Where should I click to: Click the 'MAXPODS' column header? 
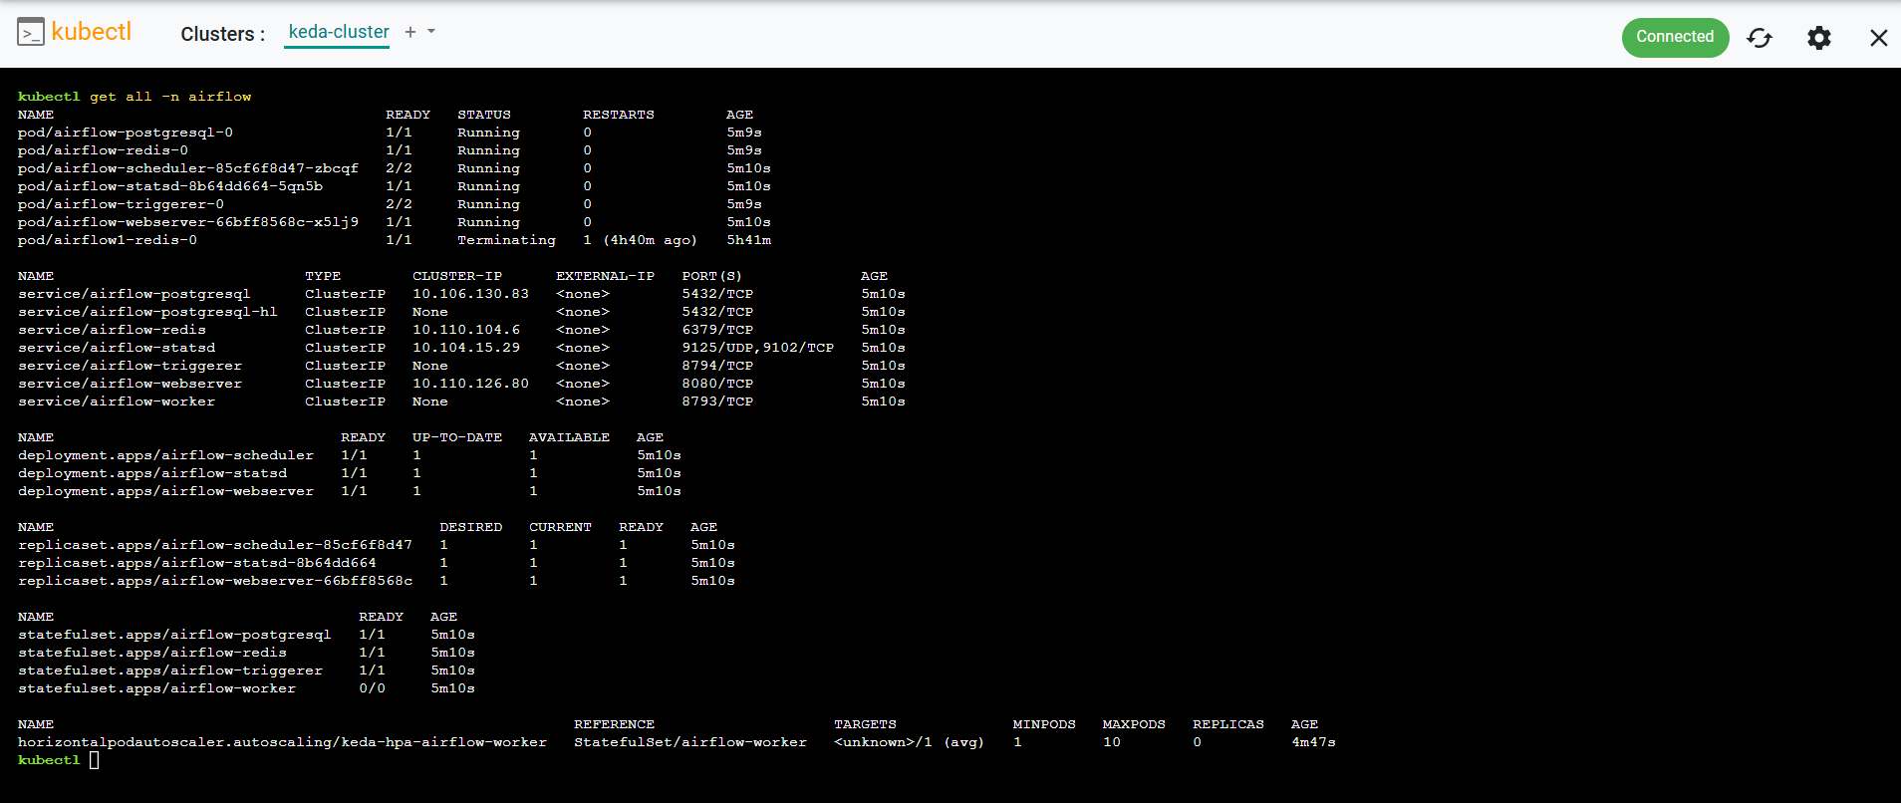[1134, 724]
